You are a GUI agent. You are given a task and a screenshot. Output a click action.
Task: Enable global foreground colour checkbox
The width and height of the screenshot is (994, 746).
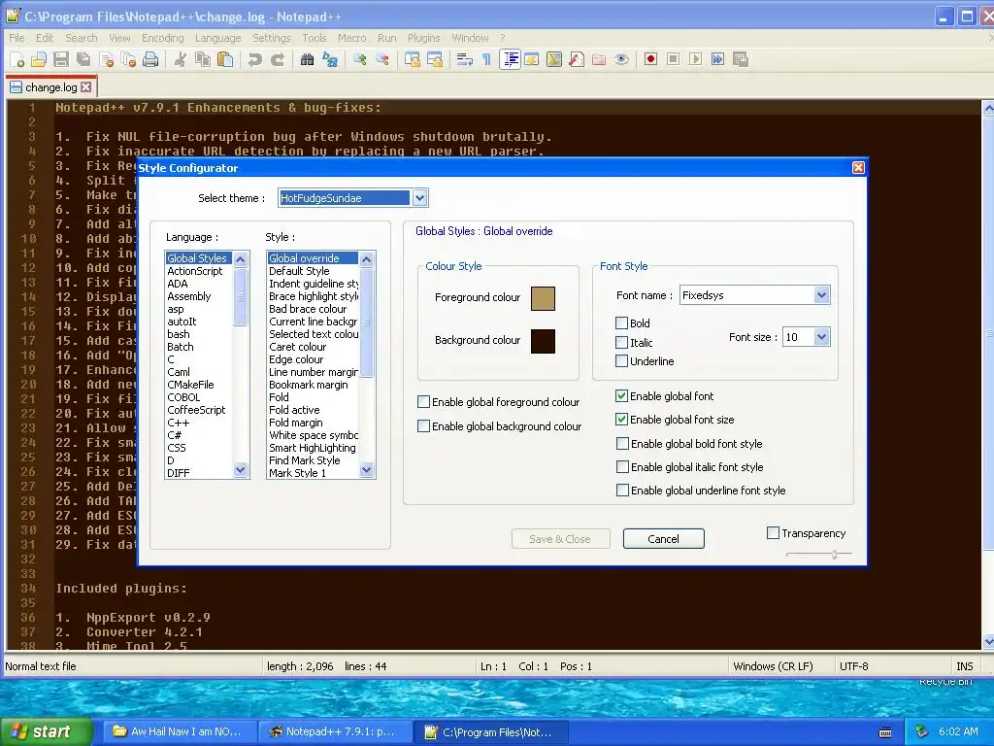(423, 401)
